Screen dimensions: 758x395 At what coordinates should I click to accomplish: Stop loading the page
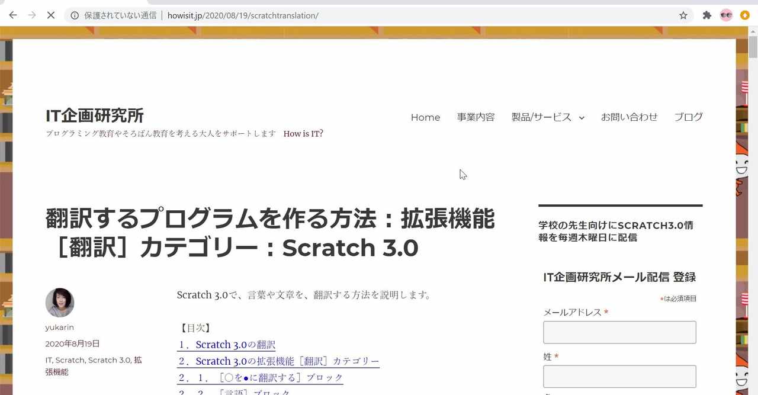[x=51, y=15]
